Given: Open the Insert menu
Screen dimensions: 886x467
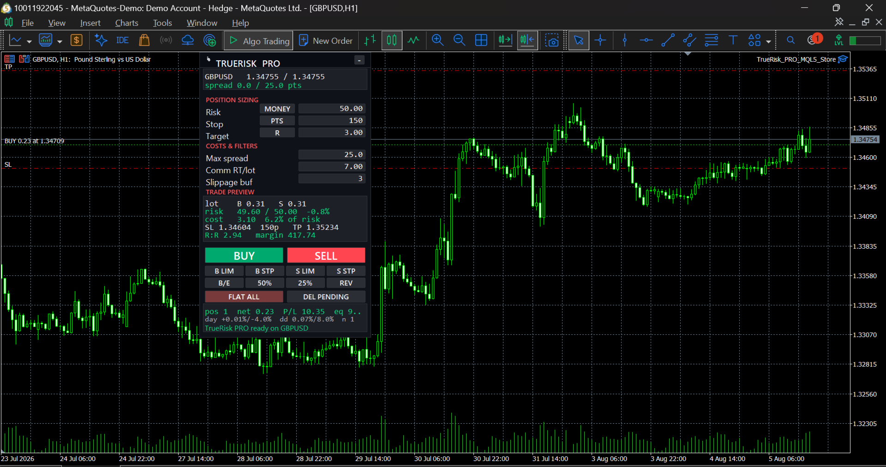Looking at the screenshot, I should coord(90,23).
